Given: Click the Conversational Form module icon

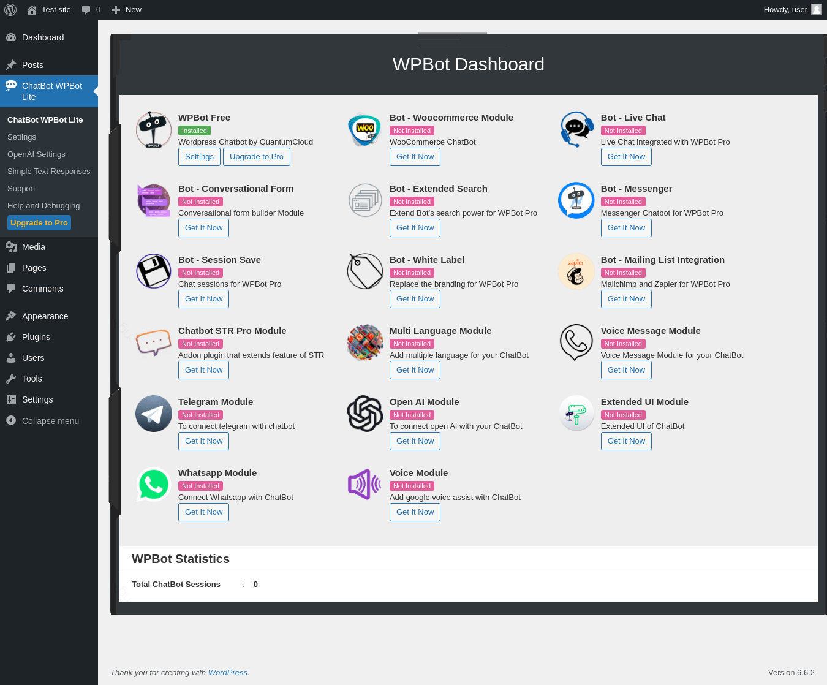Looking at the screenshot, I should (154, 200).
